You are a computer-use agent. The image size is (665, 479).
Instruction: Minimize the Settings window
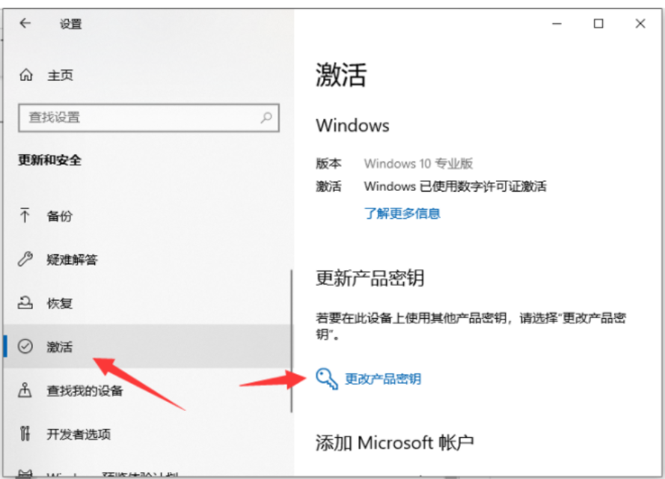coord(557,24)
